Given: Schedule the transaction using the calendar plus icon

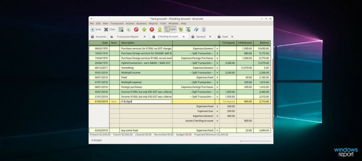Looking at the screenshot, I should (188, 29).
